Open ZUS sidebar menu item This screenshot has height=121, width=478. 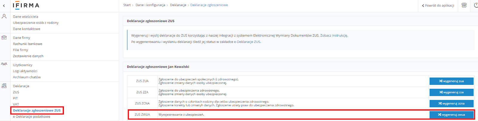pyautogui.click(x=16, y=92)
